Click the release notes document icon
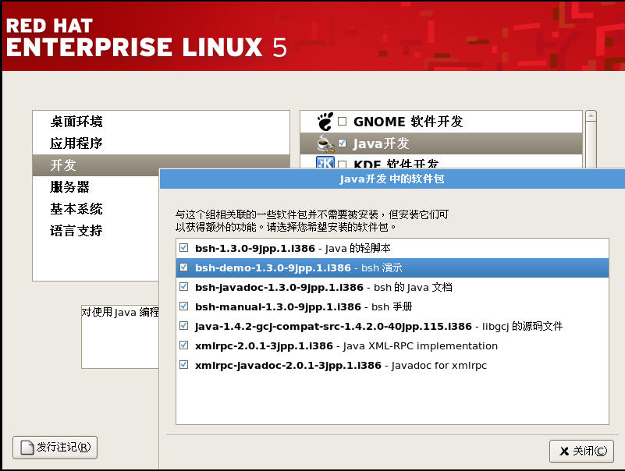The image size is (625, 471). (27, 448)
